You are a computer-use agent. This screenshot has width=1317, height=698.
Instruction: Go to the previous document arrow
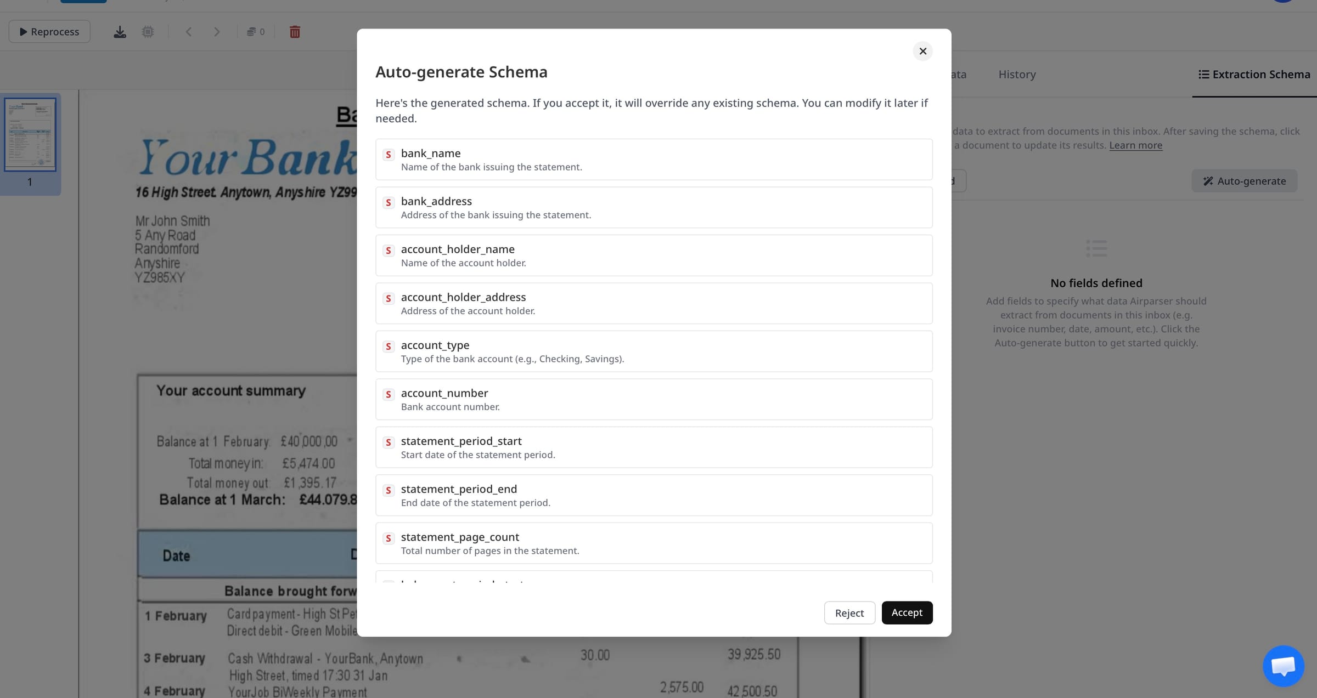point(188,32)
